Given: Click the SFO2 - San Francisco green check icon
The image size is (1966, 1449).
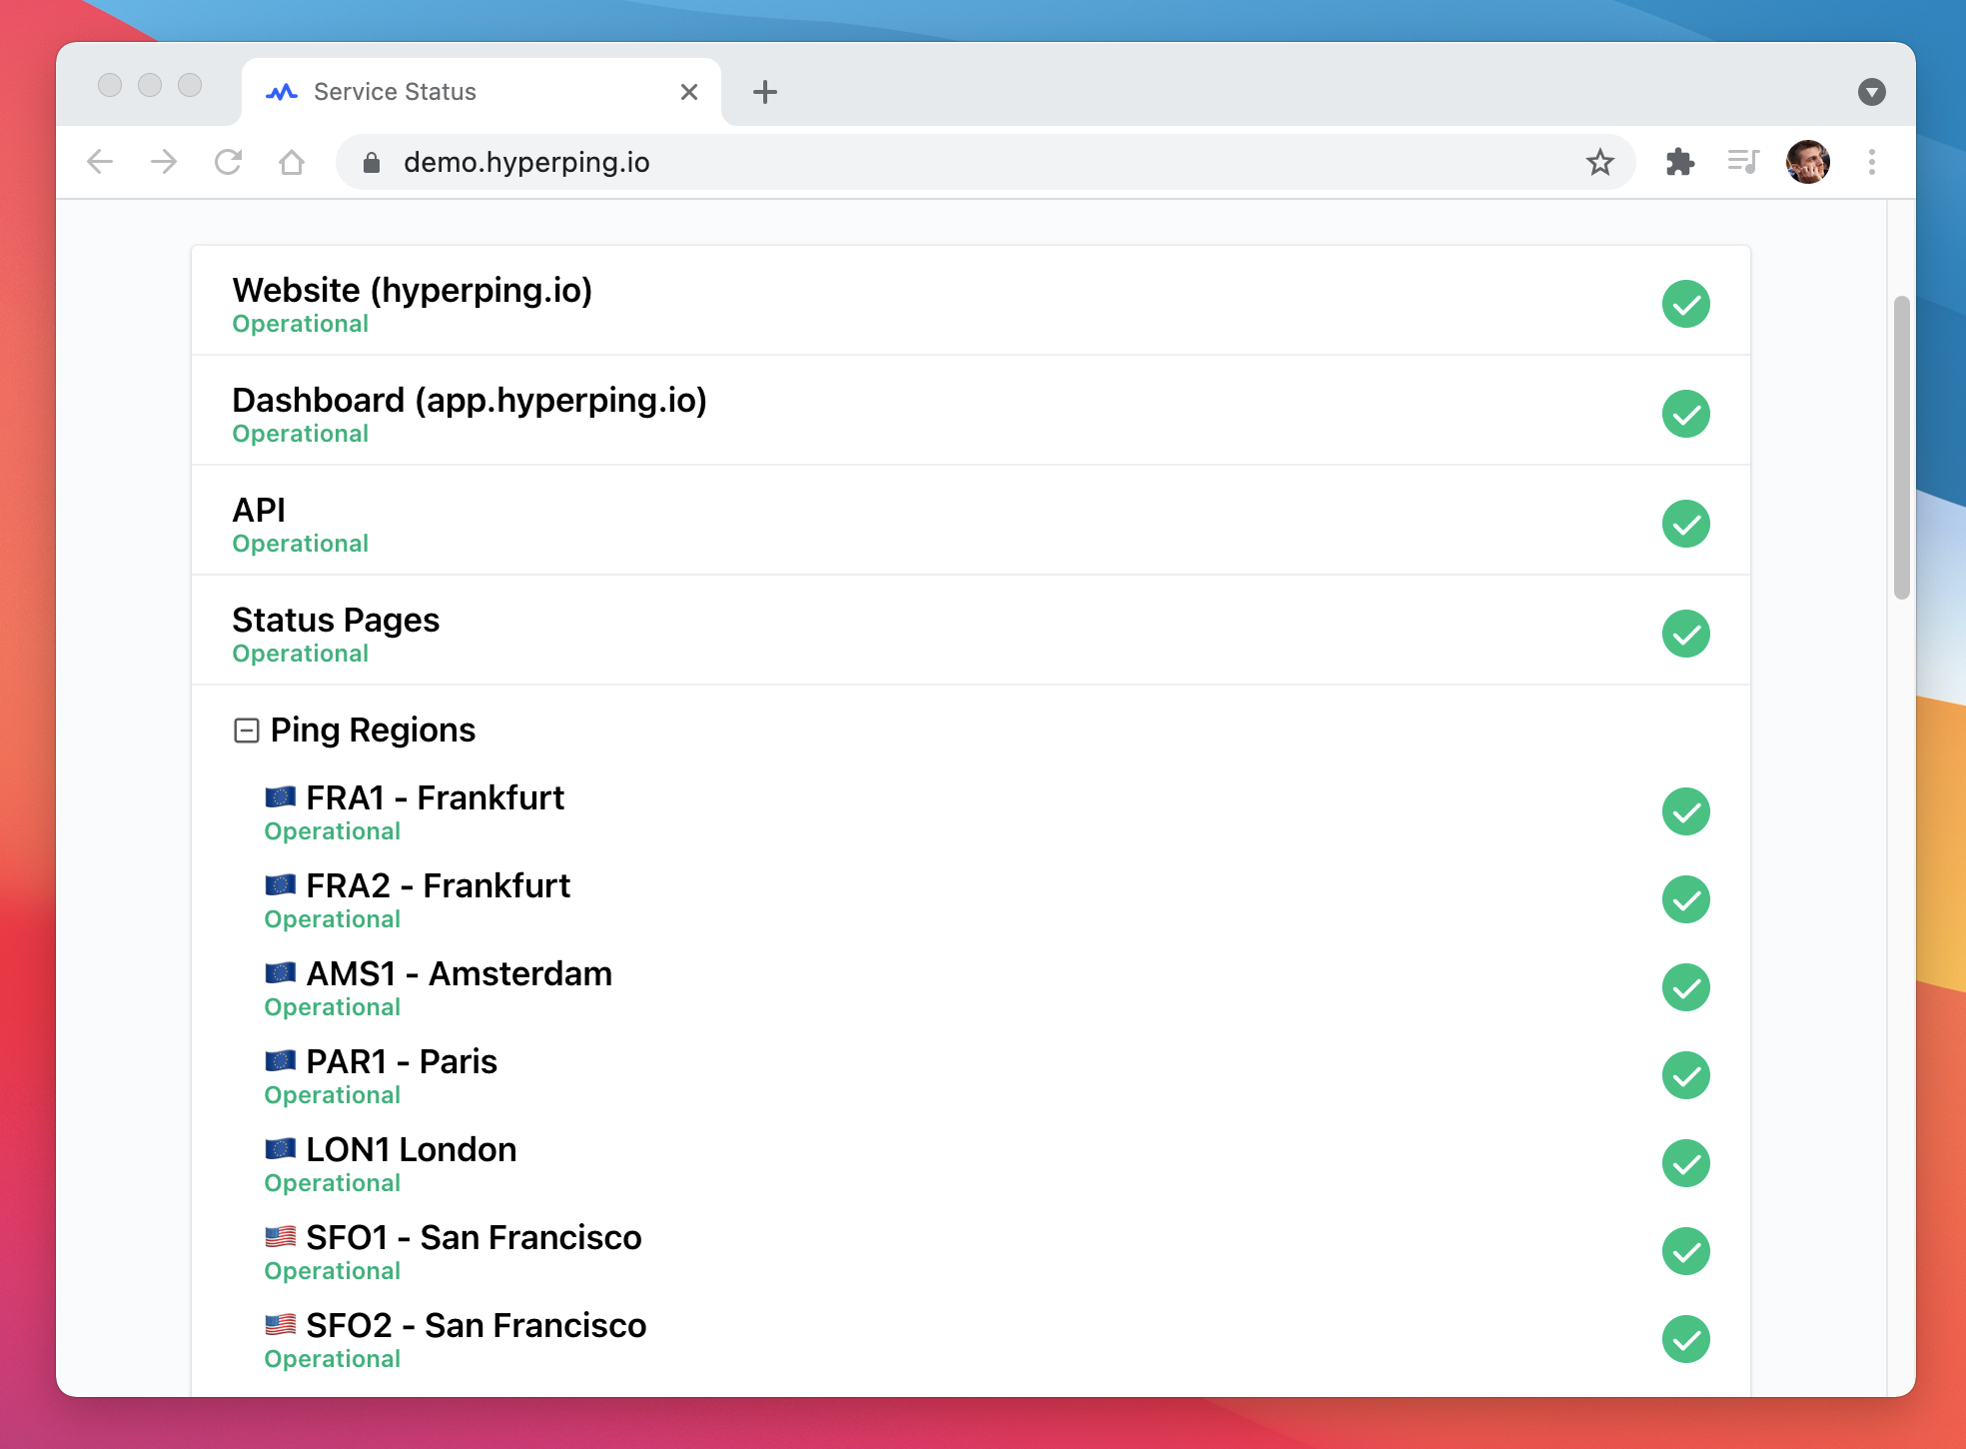Looking at the screenshot, I should point(1686,1339).
